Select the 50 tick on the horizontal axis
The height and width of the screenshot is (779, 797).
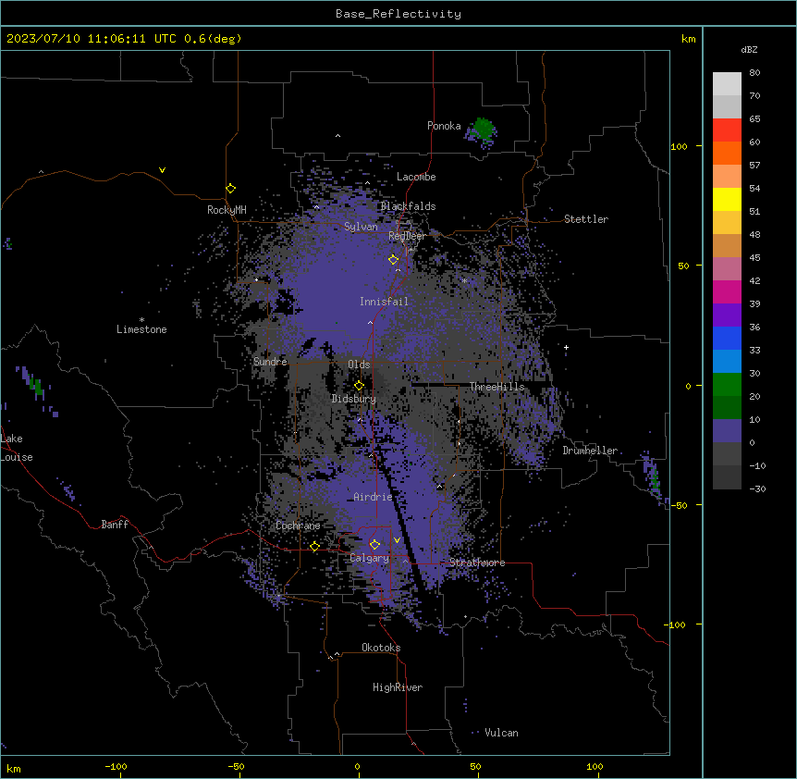[x=475, y=766]
